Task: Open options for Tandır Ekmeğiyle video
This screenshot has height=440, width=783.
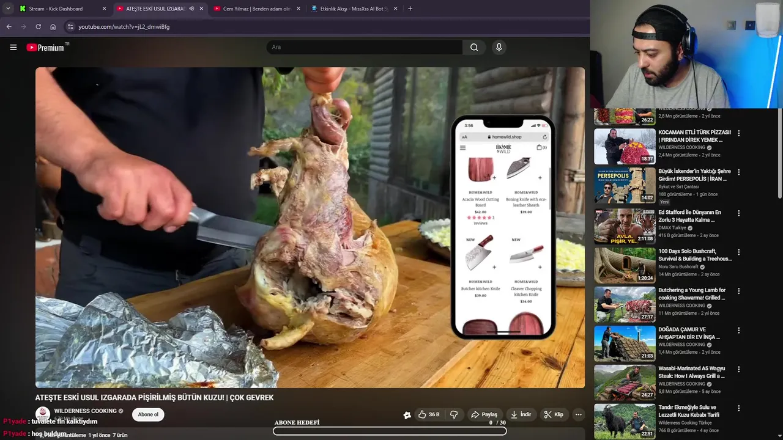Action: (739, 408)
